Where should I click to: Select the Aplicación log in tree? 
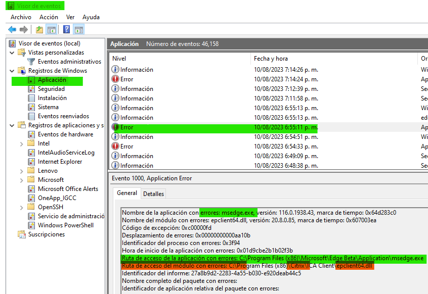click(x=52, y=80)
